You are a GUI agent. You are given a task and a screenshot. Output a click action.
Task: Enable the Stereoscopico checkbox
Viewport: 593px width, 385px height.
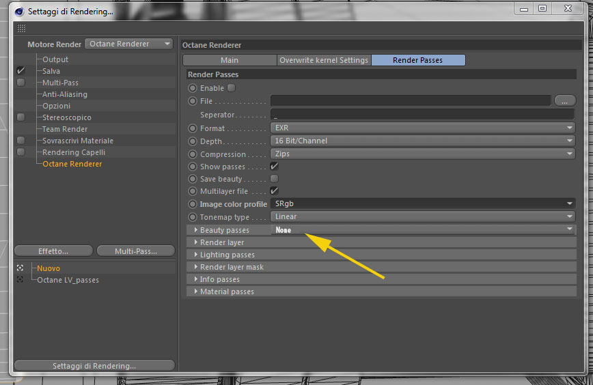[x=20, y=117]
